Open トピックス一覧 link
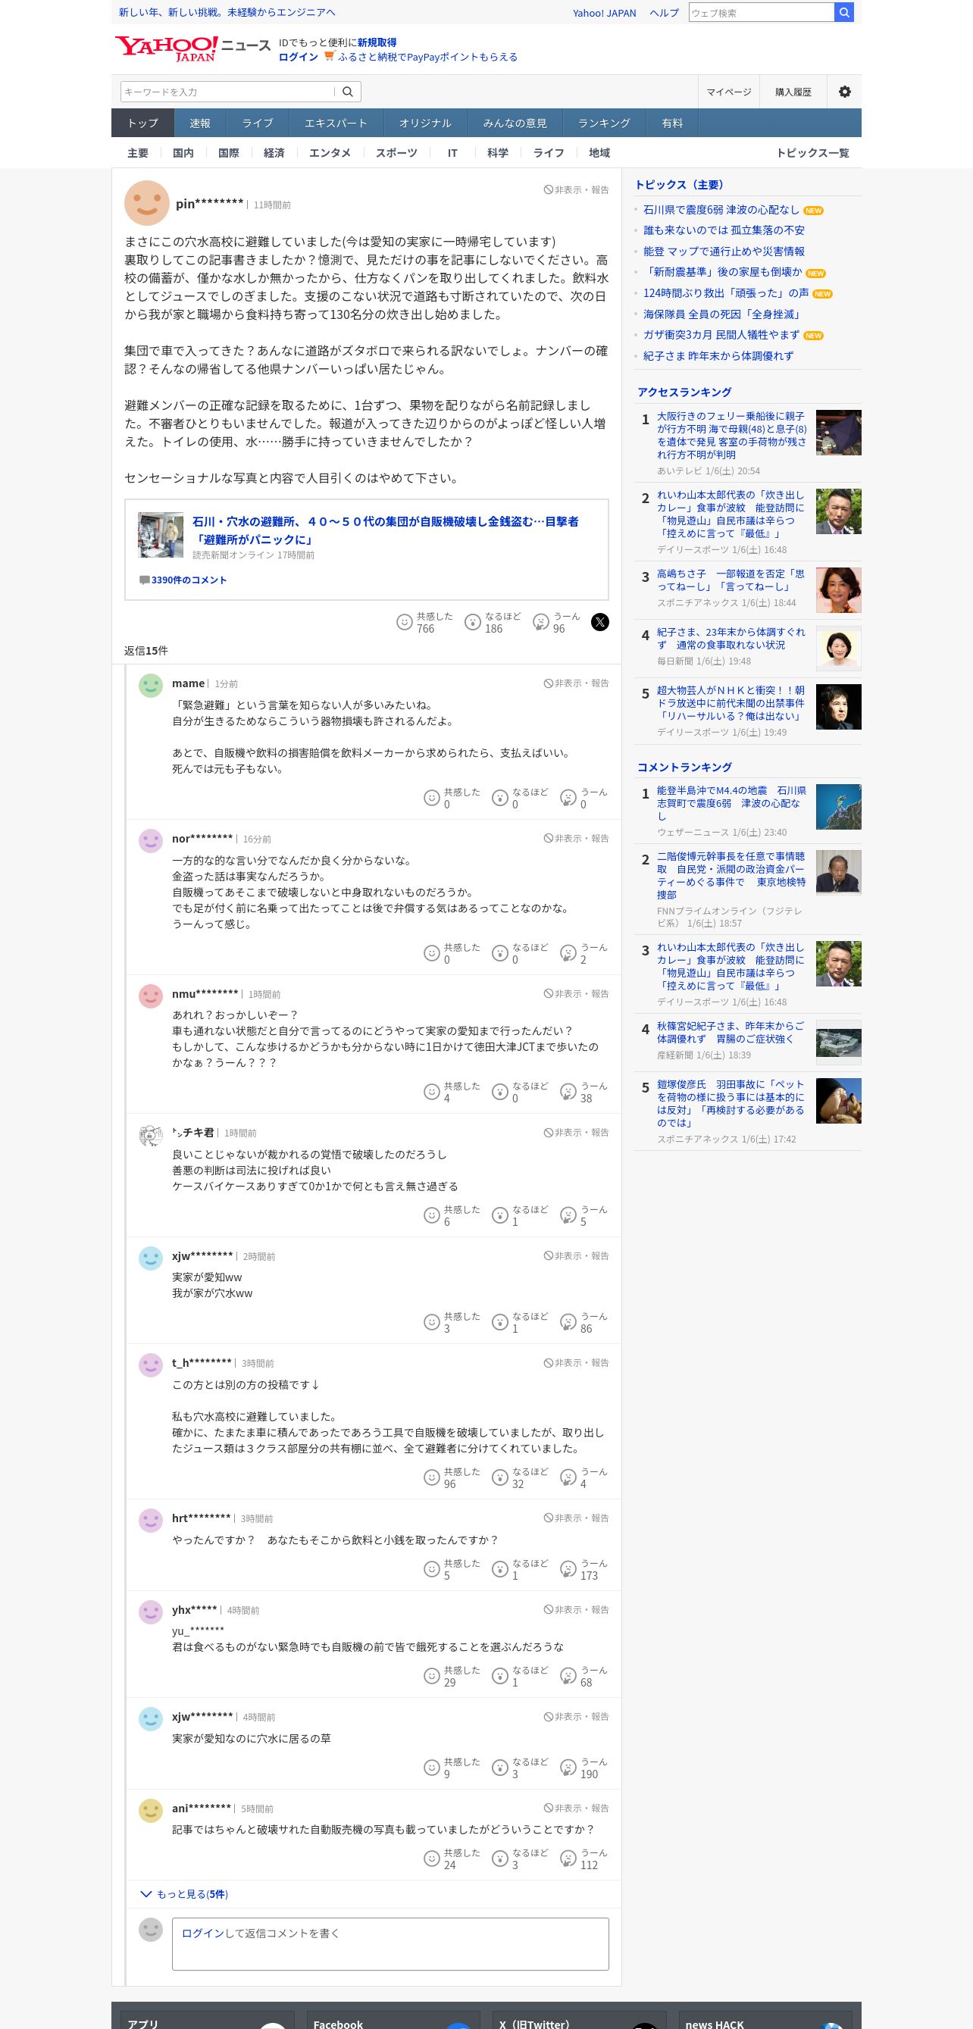 [x=812, y=153]
